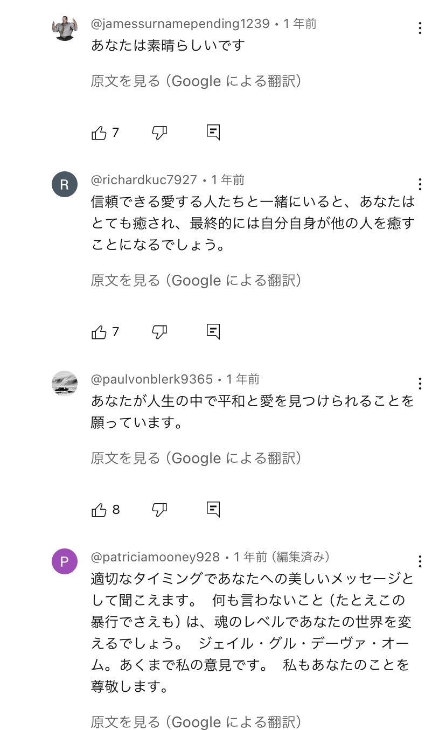
Task: Like the comment by @richardkuc7927
Action: pos(100,332)
